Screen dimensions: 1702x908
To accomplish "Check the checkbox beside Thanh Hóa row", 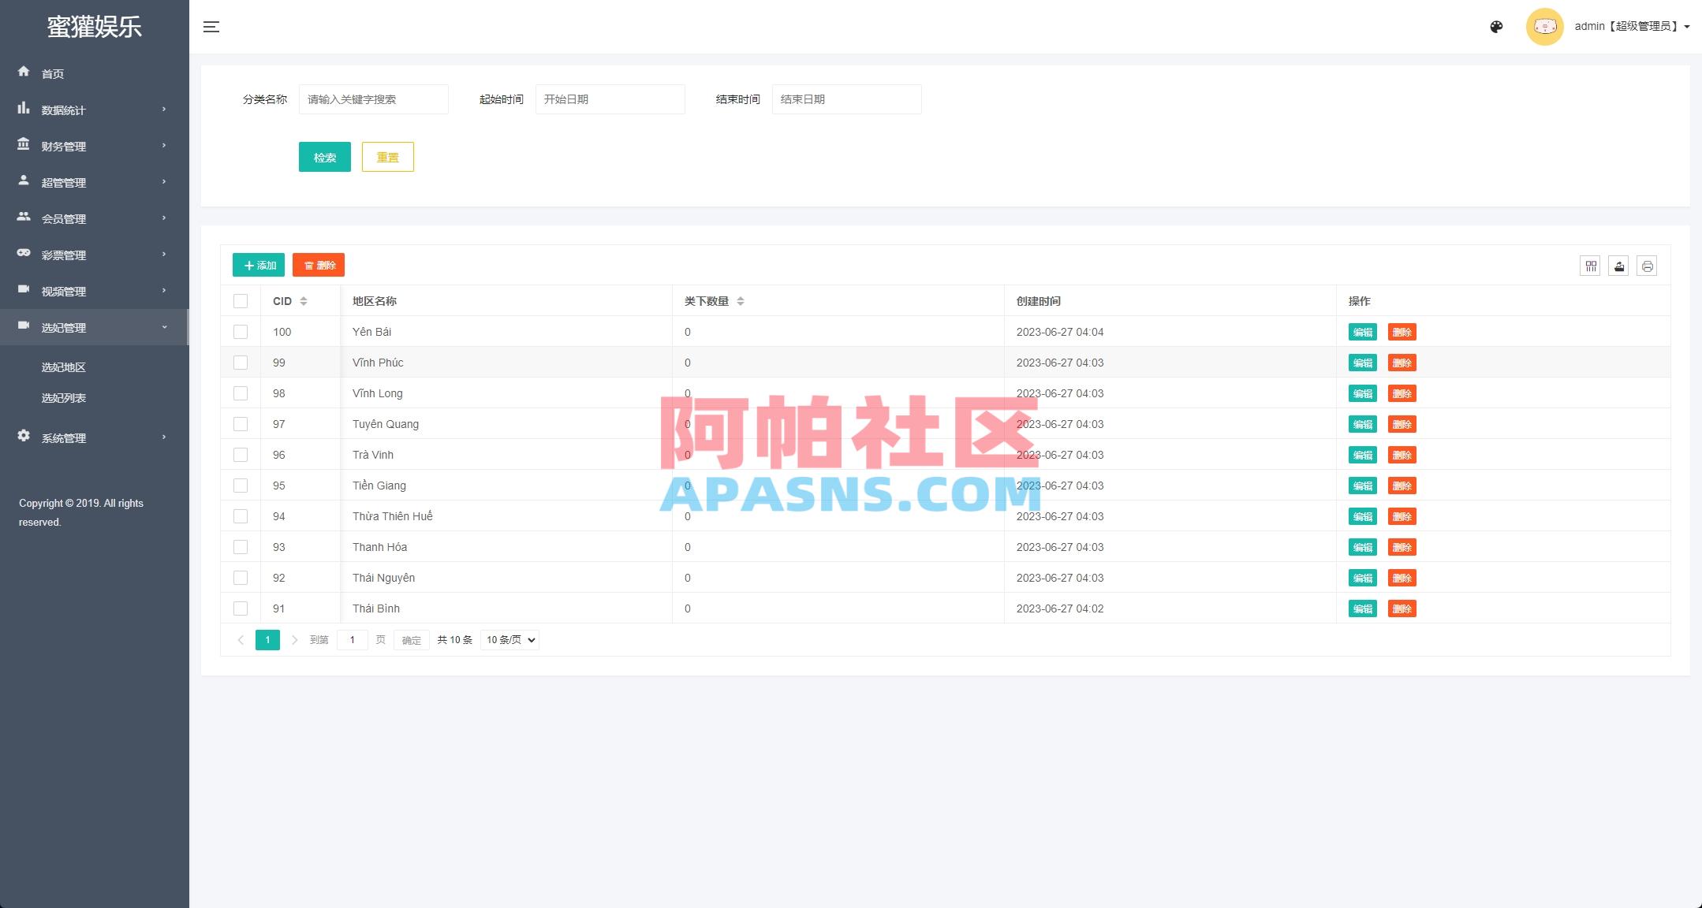I will pyautogui.click(x=241, y=546).
